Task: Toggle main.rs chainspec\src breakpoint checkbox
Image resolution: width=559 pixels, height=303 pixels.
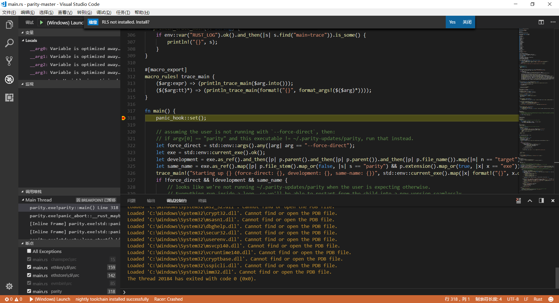Action: coord(29,259)
